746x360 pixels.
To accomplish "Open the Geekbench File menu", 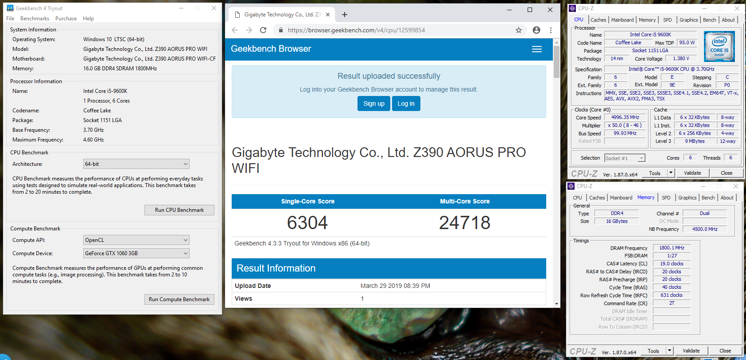I will [10, 19].
